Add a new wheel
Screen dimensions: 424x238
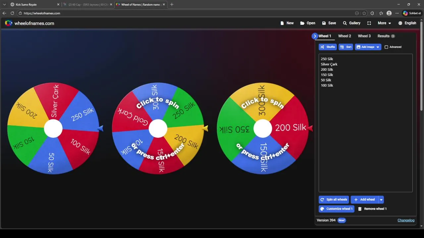(364, 200)
